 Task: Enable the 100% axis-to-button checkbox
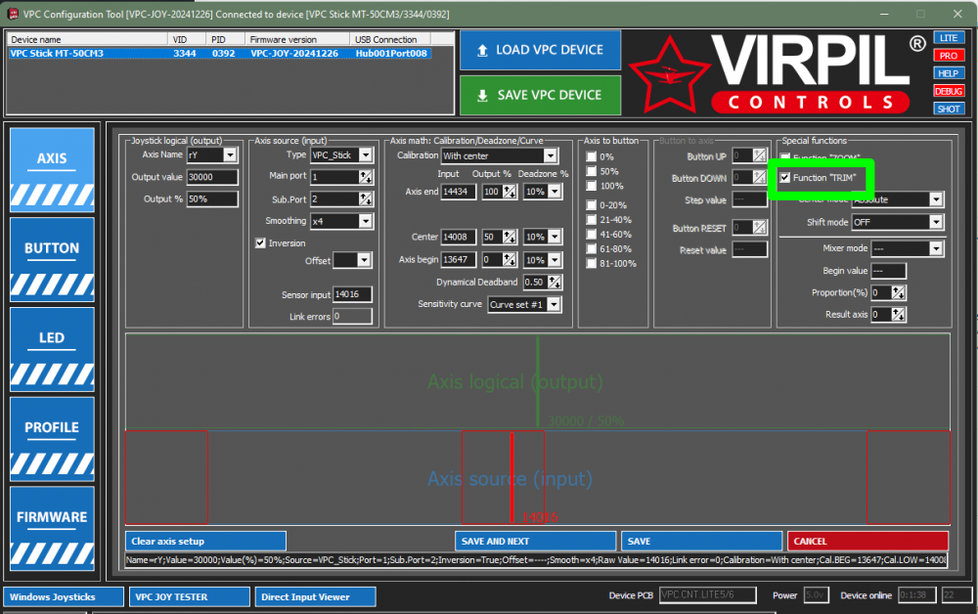tap(592, 186)
